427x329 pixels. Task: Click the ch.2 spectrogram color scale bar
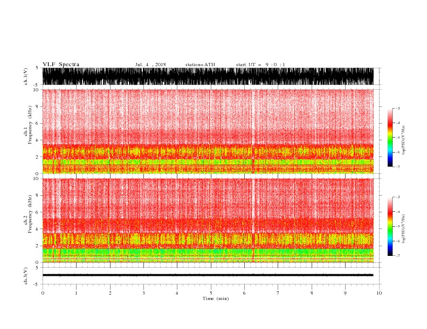[x=390, y=226]
